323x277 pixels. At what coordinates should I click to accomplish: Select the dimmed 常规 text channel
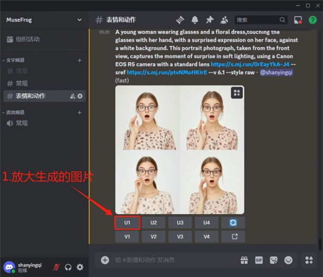pyautogui.click(x=44, y=71)
